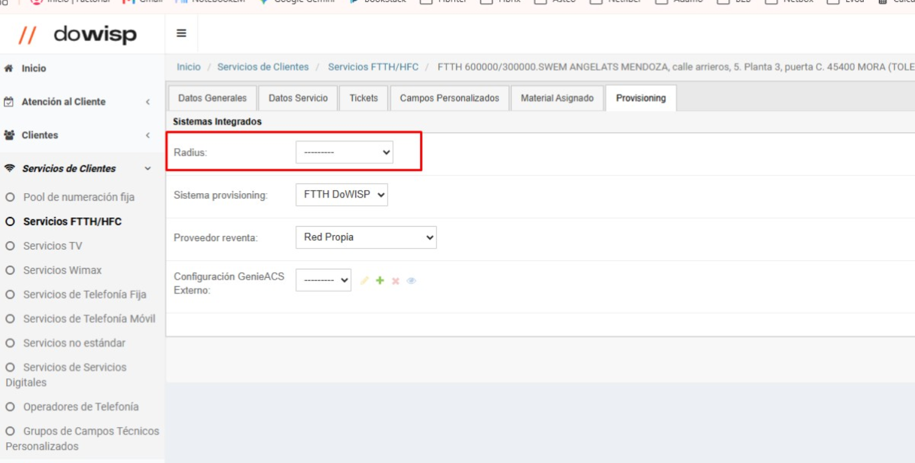Go to the Material Asignado tab
The height and width of the screenshot is (463, 915).
pyautogui.click(x=557, y=98)
